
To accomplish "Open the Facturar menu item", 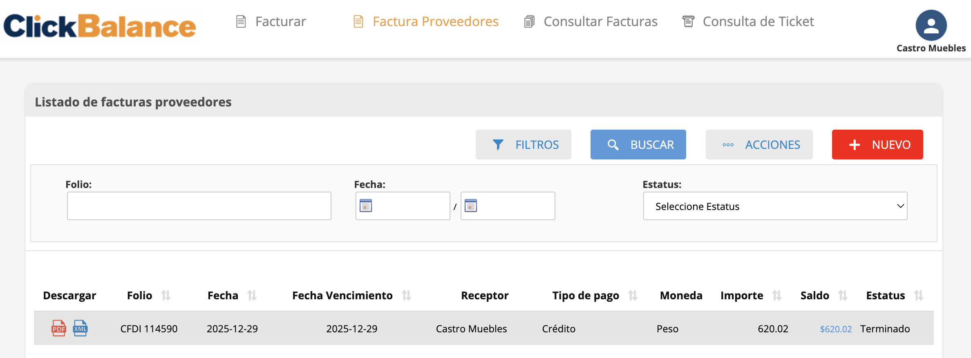I will [x=271, y=22].
